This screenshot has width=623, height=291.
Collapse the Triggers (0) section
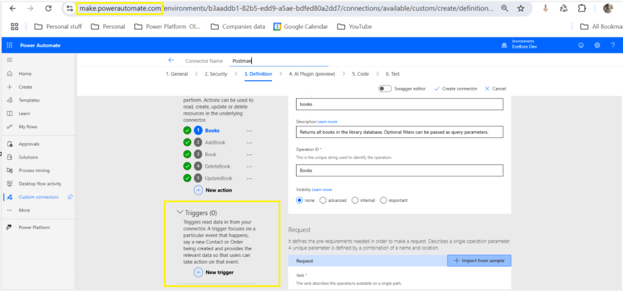[x=179, y=212]
